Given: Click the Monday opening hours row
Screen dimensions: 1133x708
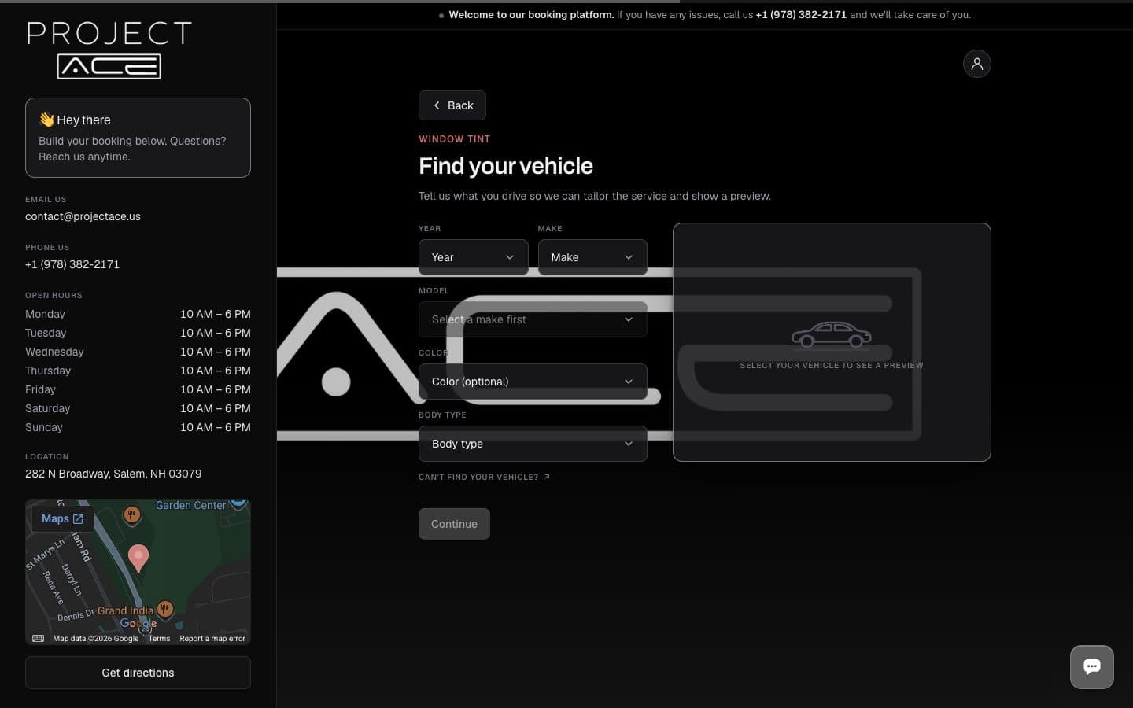Looking at the screenshot, I should pos(138,314).
